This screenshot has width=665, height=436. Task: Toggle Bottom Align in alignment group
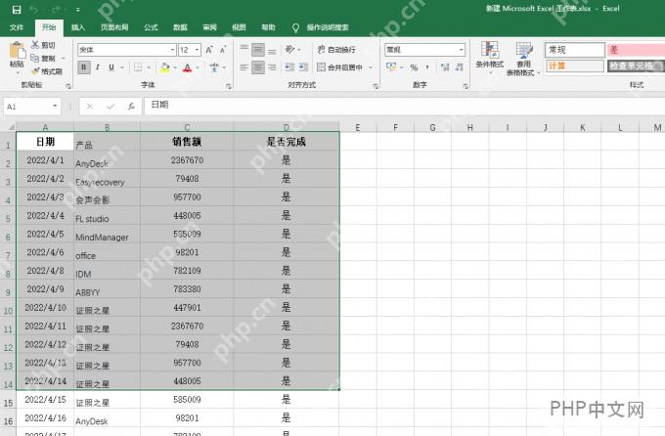tap(272, 50)
